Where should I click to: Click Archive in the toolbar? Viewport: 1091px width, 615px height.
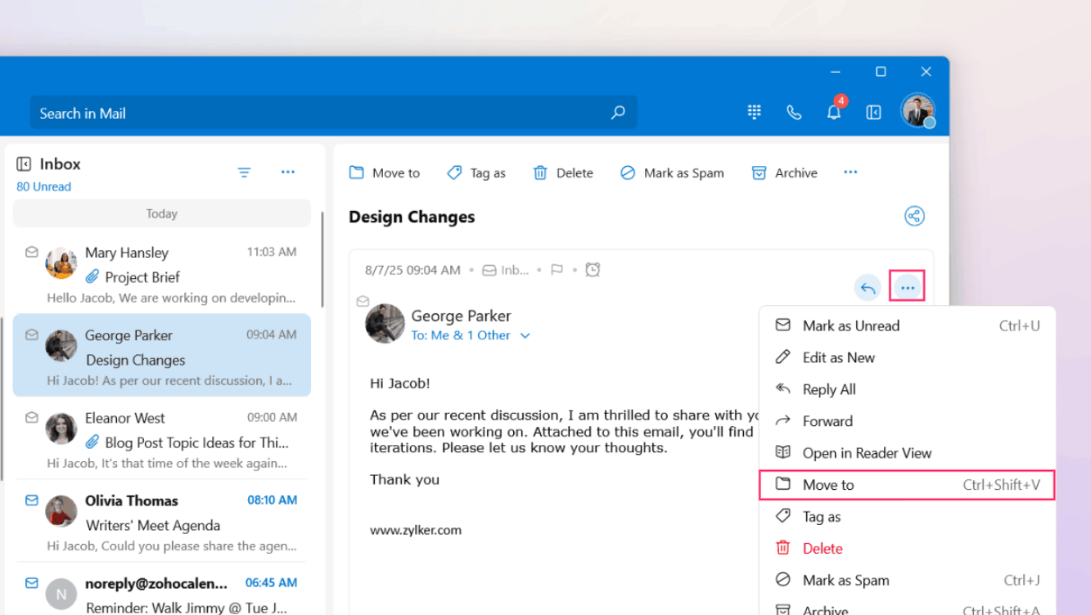(785, 173)
